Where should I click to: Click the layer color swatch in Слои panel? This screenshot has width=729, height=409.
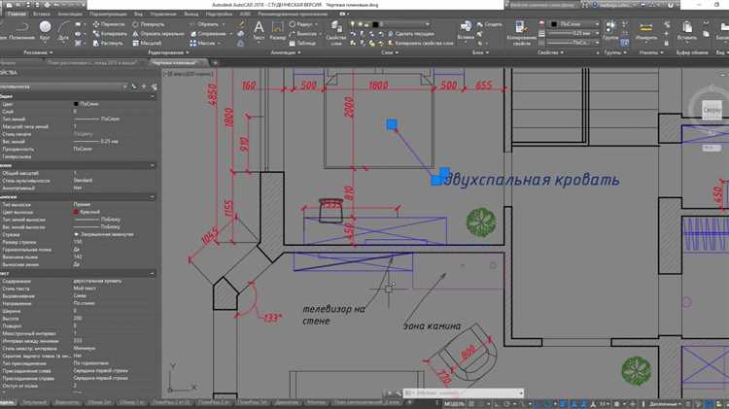[x=375, y=24]
